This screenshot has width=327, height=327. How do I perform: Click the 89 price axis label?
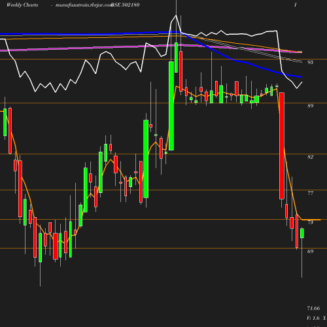tap(310, 106)
